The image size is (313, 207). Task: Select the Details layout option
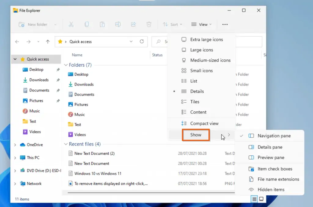point(201,91)
